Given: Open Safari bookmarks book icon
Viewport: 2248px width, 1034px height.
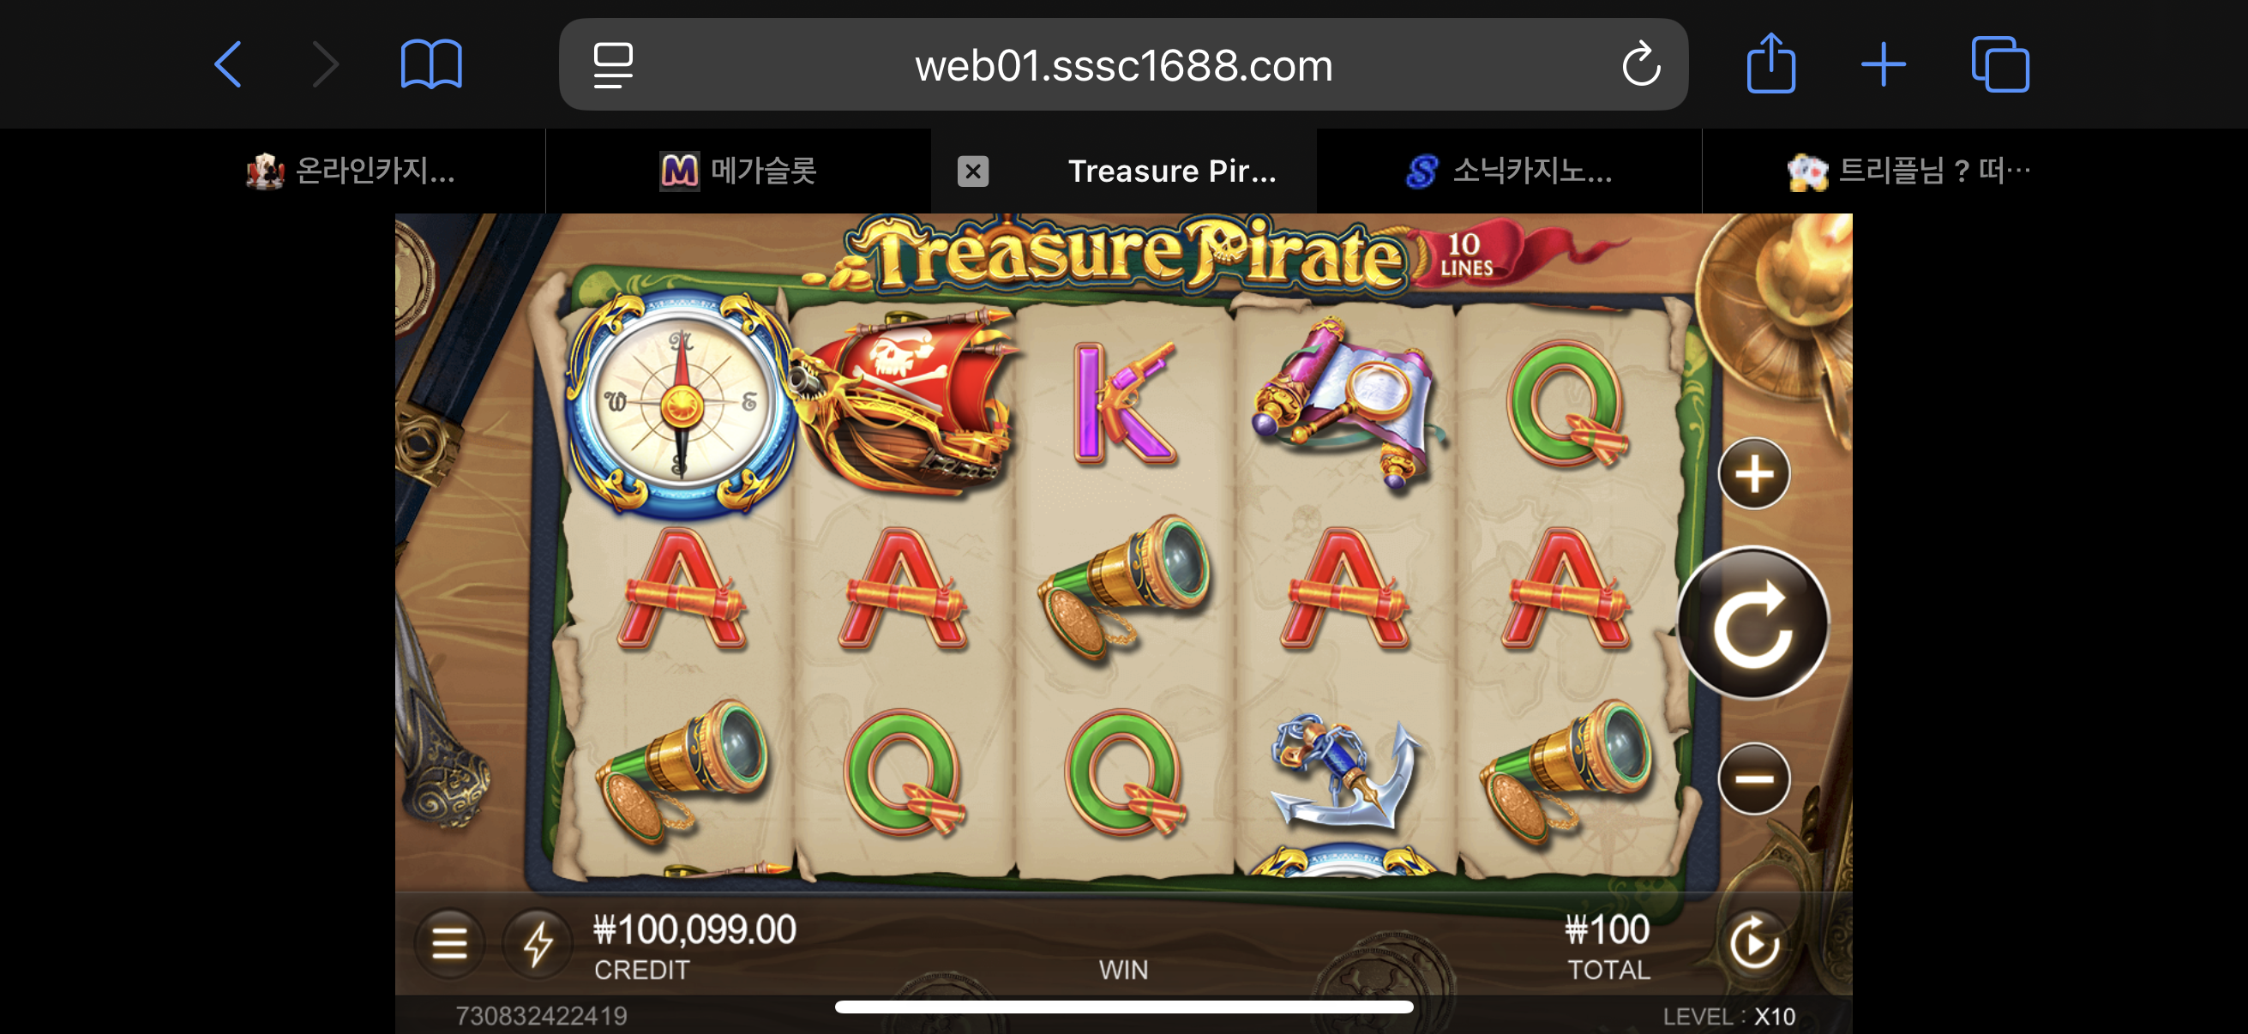Looking at the screenshot, I should (x=431, y=64).
